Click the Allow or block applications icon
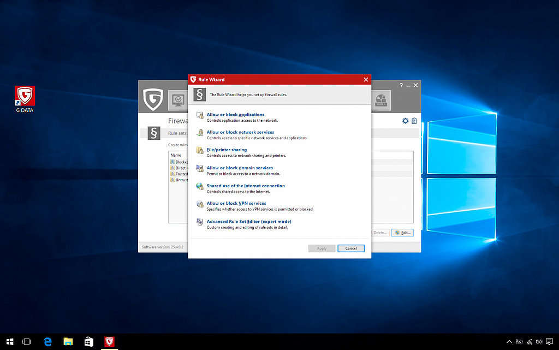 [200, 115]
